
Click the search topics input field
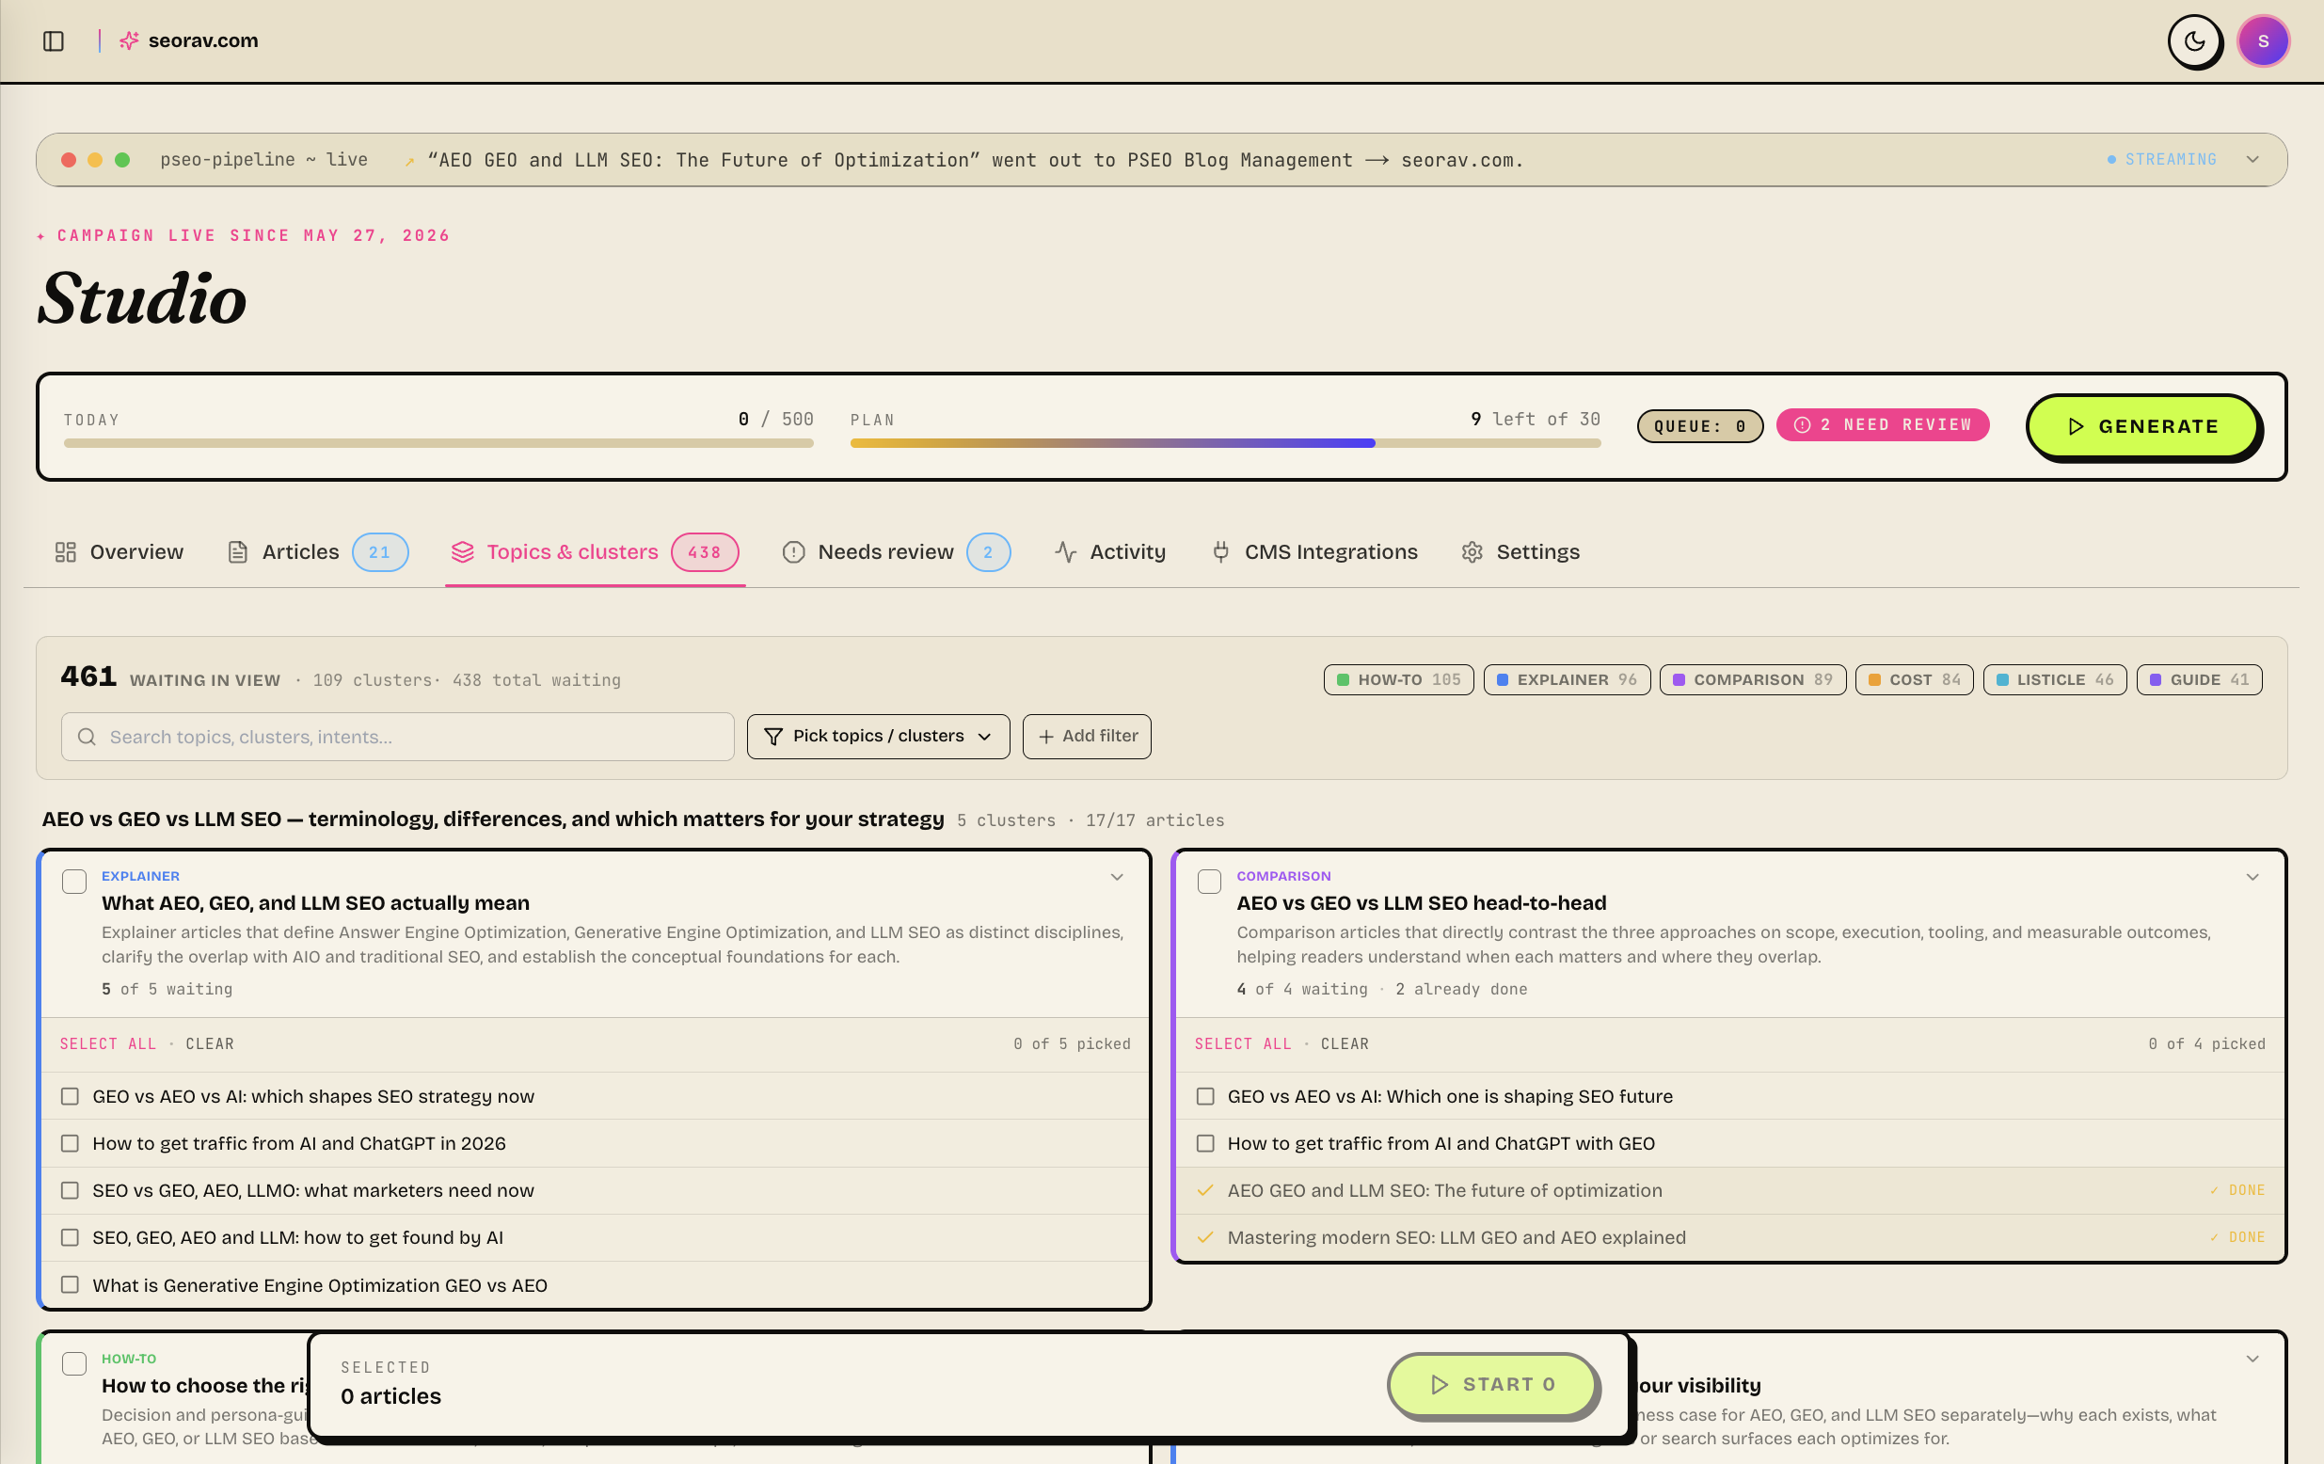[x=398, y=738]
